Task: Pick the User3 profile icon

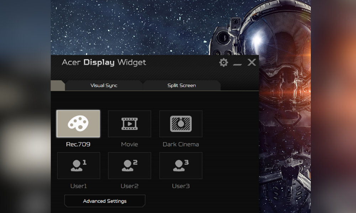Action: [x=181, y=165]
